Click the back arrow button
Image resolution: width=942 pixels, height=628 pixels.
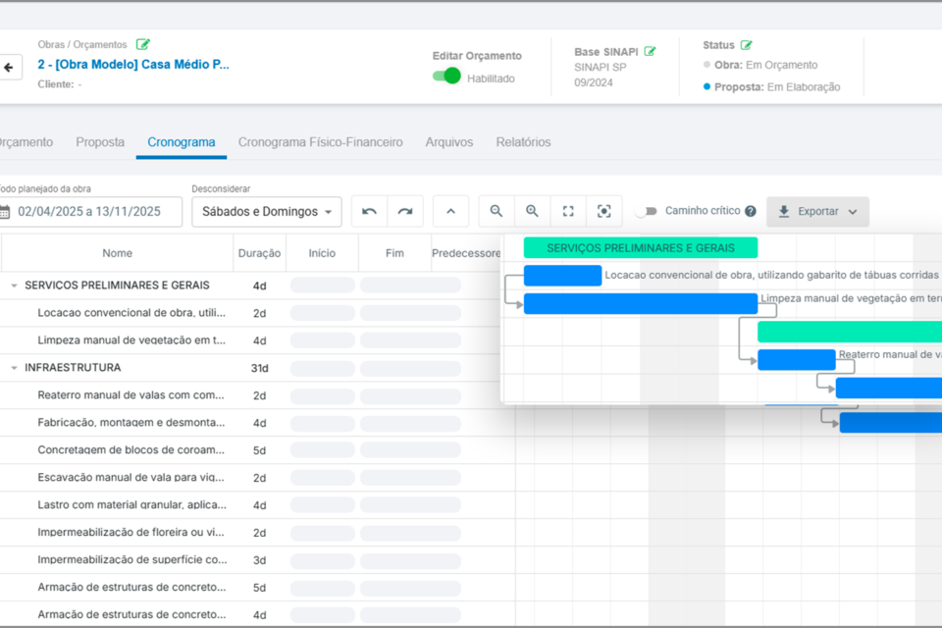coord(9,68)
